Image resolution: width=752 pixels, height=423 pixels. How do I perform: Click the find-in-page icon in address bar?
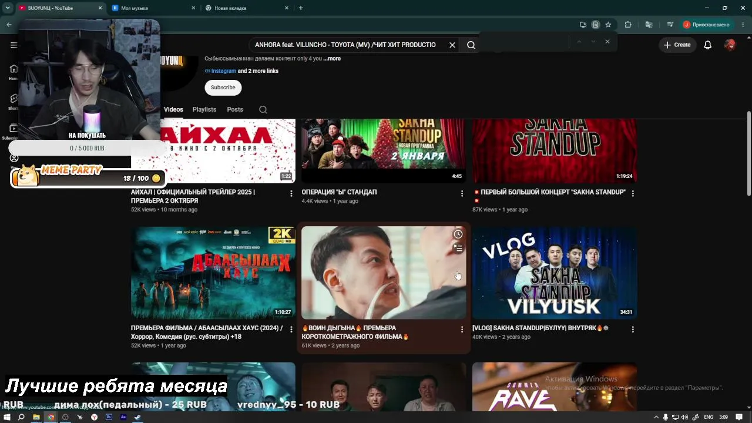pos(595,25)
